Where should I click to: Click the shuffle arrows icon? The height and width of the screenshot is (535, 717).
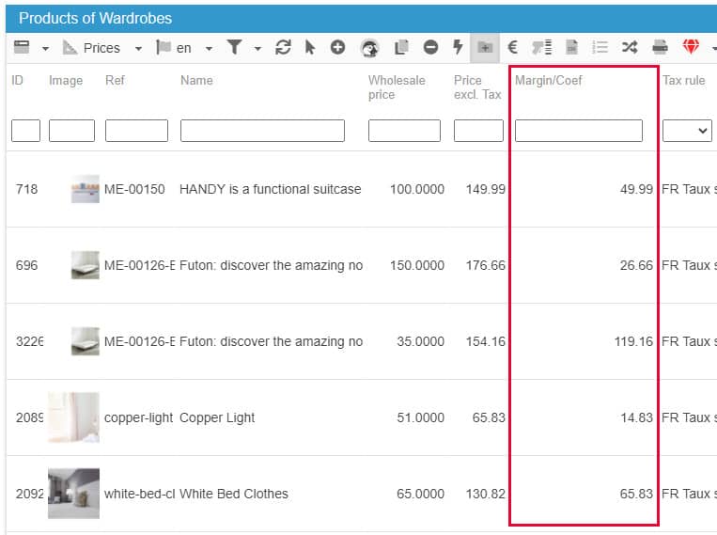click(x=629, y=47)
